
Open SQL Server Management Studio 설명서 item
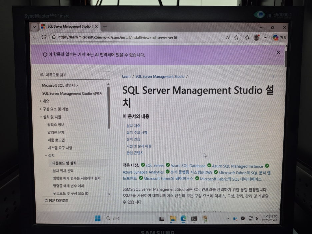pyautogui.click(x=72, y=93)
